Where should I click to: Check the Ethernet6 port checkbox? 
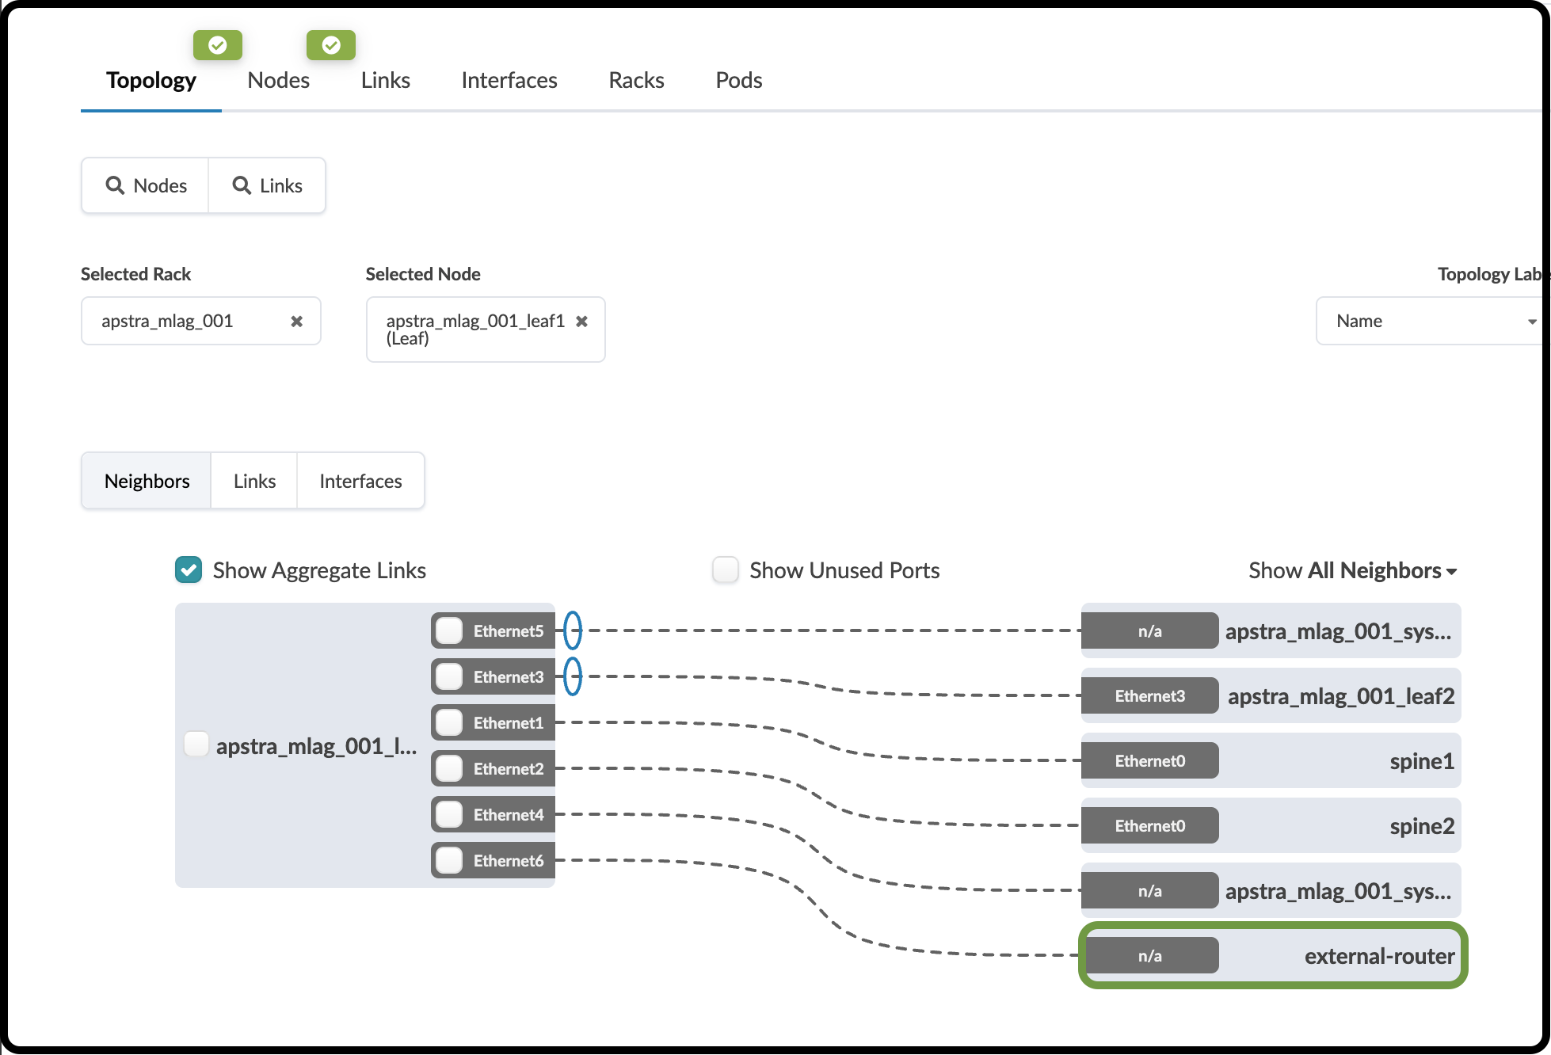coord(450,860)
